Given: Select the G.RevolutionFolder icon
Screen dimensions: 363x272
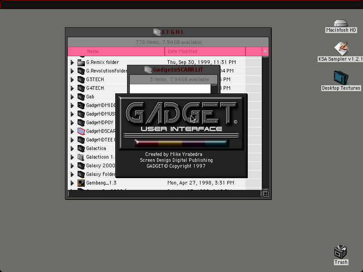Looking at the screenshot, I should coord(81,71).
